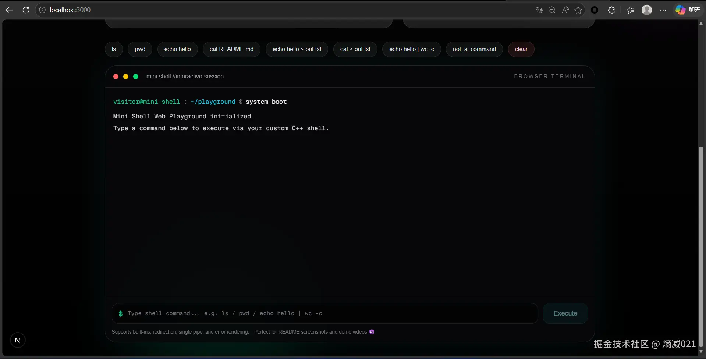Click the browser profile avatar
This screenshot has height=359, width=706.
pyautogui.click(x=647, y=10)
